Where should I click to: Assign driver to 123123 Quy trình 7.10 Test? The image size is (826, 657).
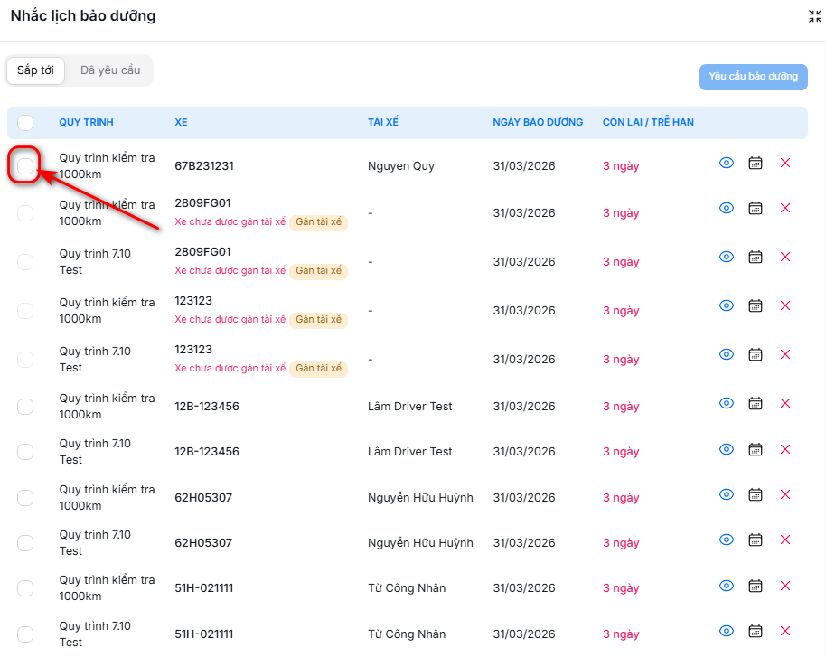[318, 369]
